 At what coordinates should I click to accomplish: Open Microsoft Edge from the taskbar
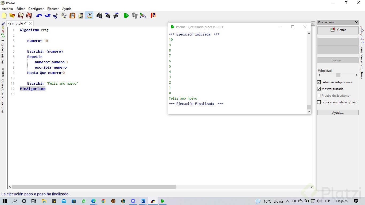pyautogui.click(x=94, y=201)
